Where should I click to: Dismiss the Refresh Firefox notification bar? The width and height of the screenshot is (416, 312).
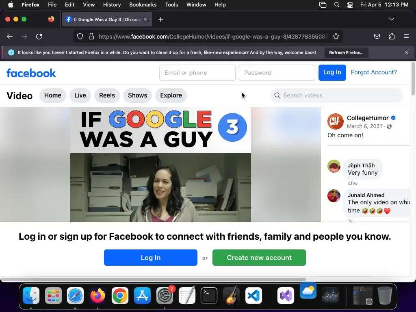(406, 52)
